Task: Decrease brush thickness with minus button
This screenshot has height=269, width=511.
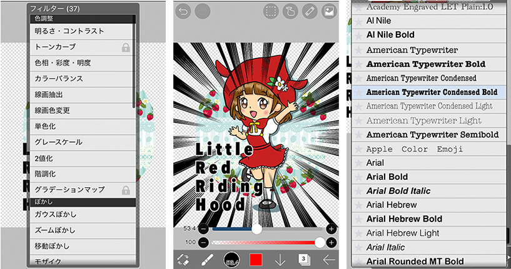Action: [x=203, y=229]
